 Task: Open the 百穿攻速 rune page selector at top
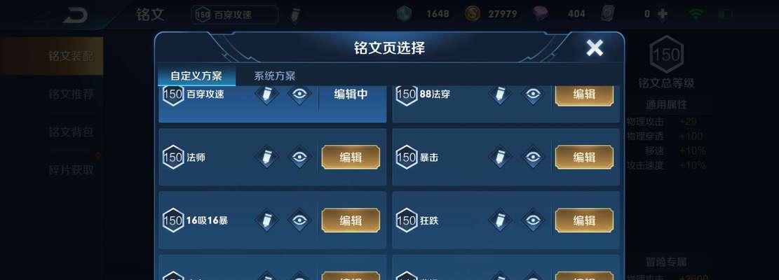pyautogui.click(x=235, y=15)
